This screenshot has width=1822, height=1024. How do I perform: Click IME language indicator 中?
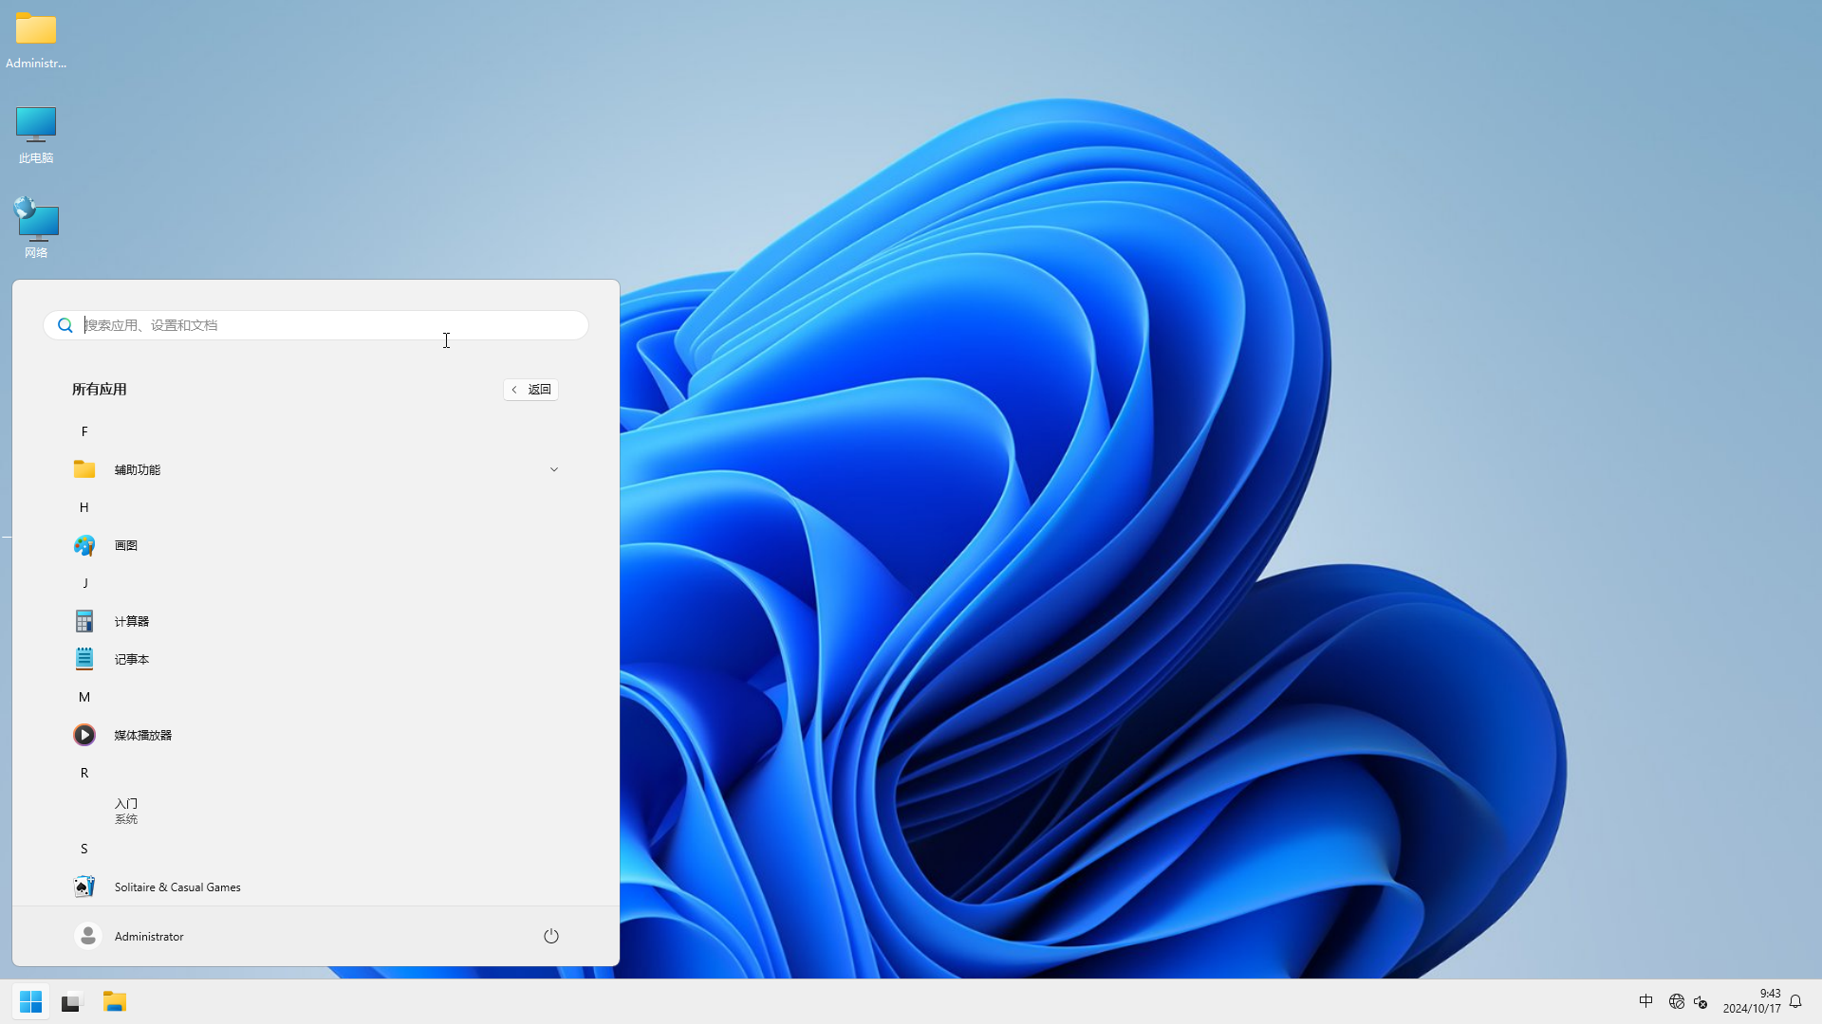1645,1000
